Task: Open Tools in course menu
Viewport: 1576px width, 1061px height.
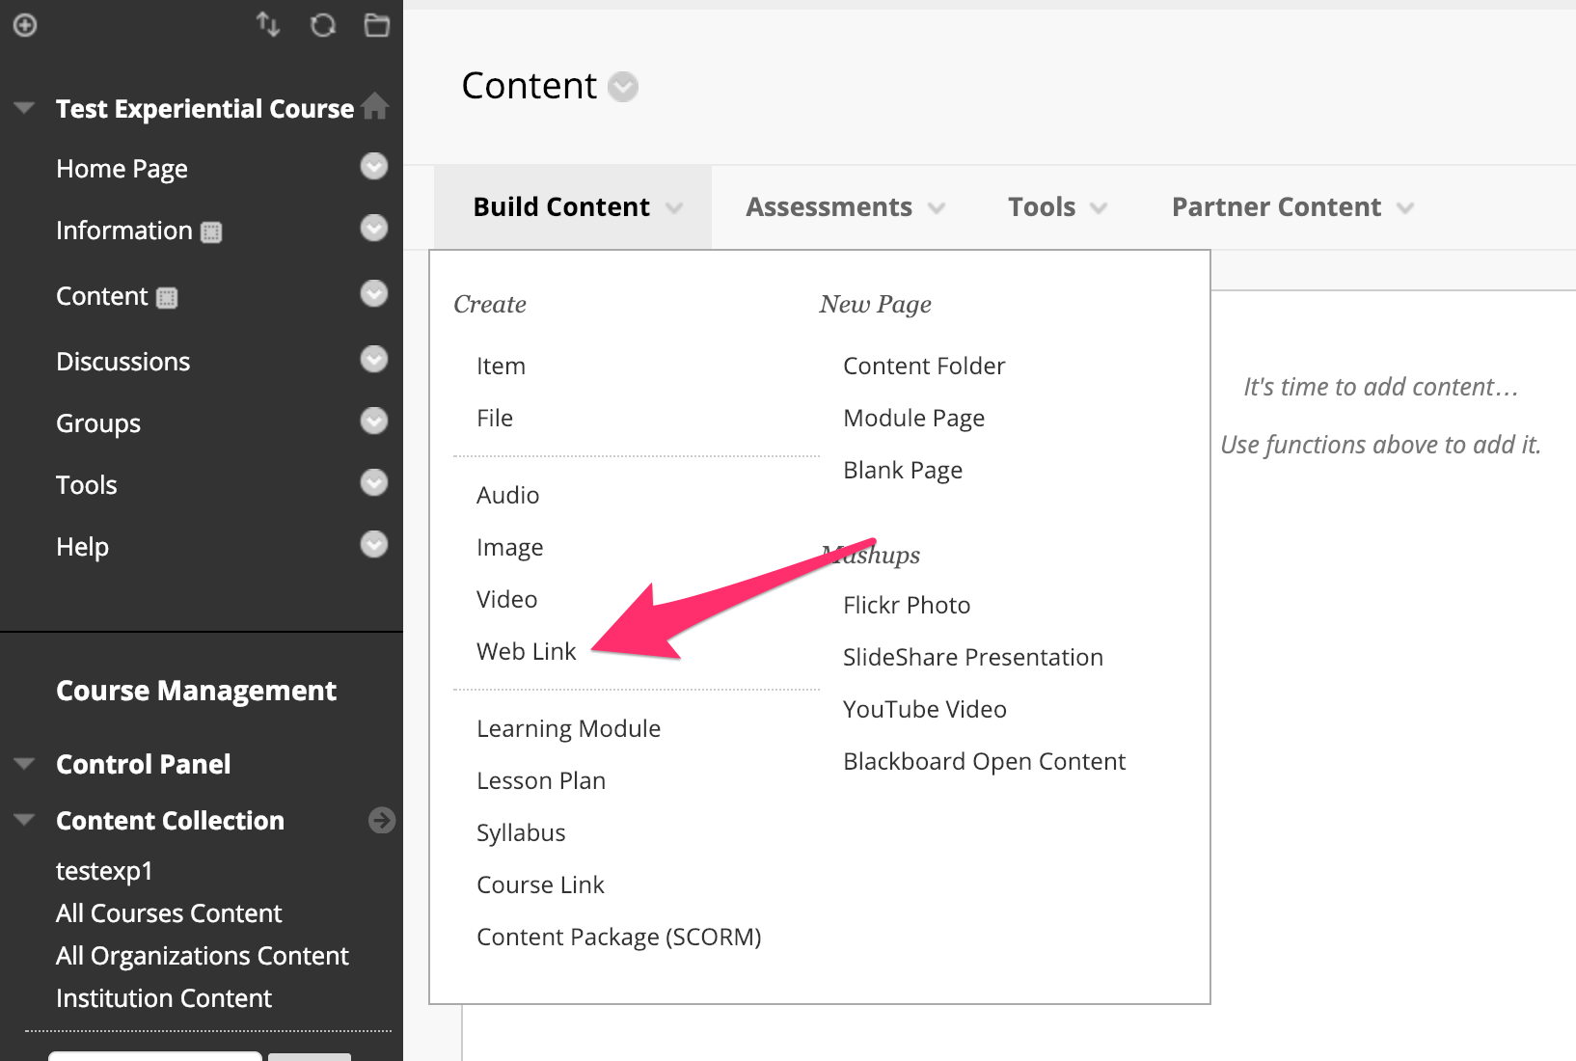Action: (x=87, y=485)
